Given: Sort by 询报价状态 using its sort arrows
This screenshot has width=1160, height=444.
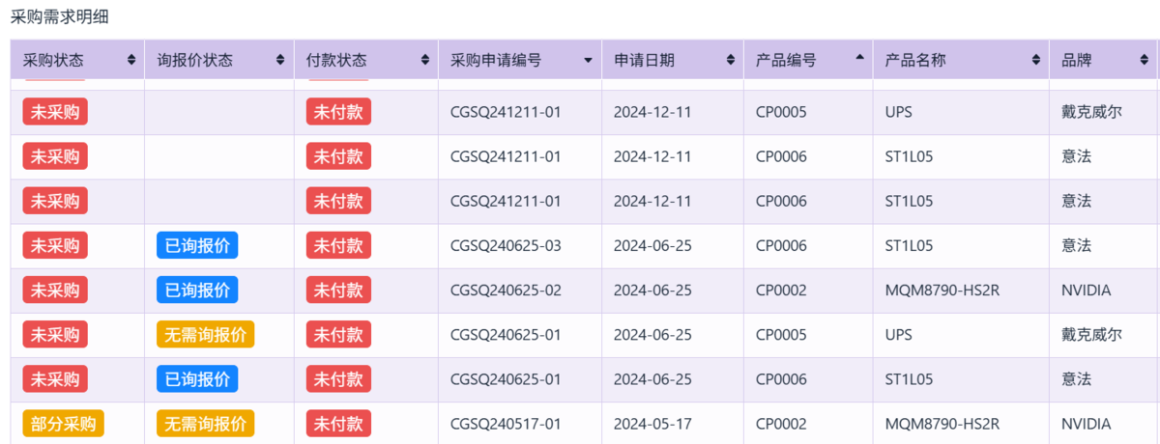Looking at the screenshot, I should point(280,60).
